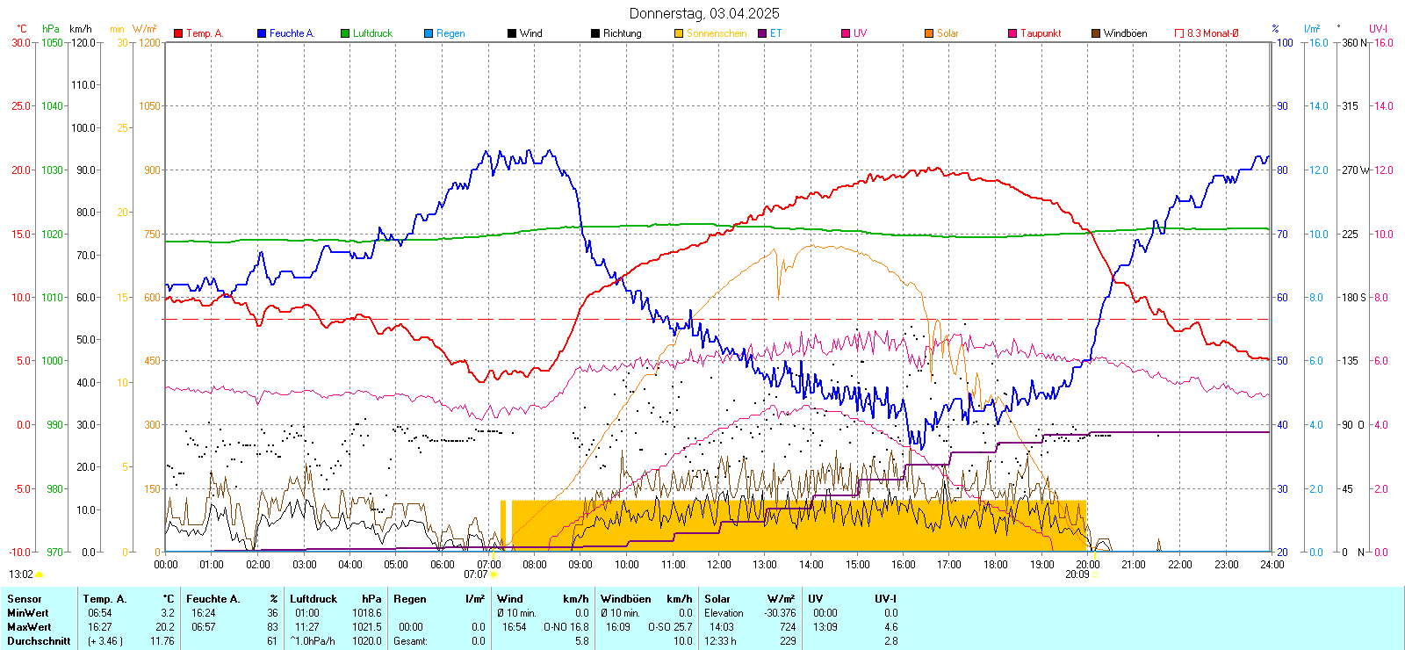The width and height of the screenshot is (1405, 650).
Task: Click the 12:00 time axis label
Action: coord(719,565)
